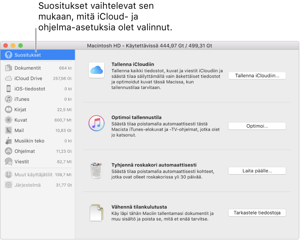This screenshot has width=300, height=240.
Task: Click the 600,7 Mt size value
Action: coord(63,120)
